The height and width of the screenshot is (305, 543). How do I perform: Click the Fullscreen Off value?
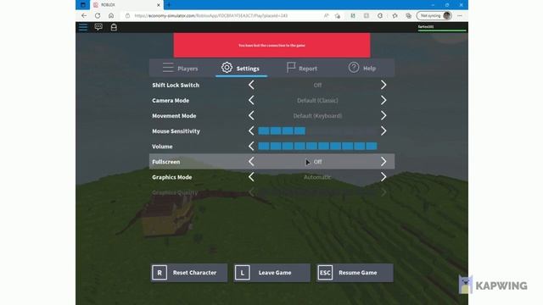317,162
